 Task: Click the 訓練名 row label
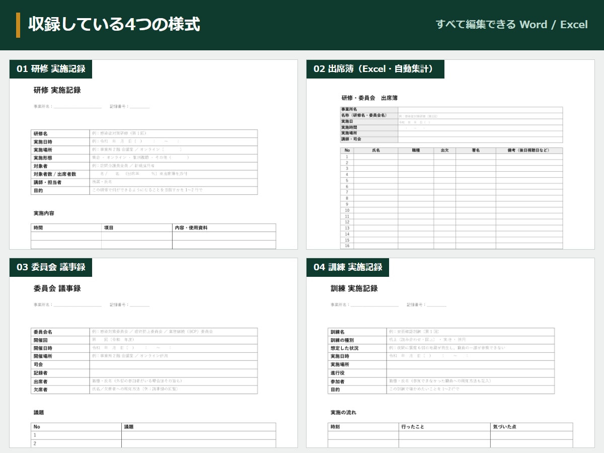point(338,332)
